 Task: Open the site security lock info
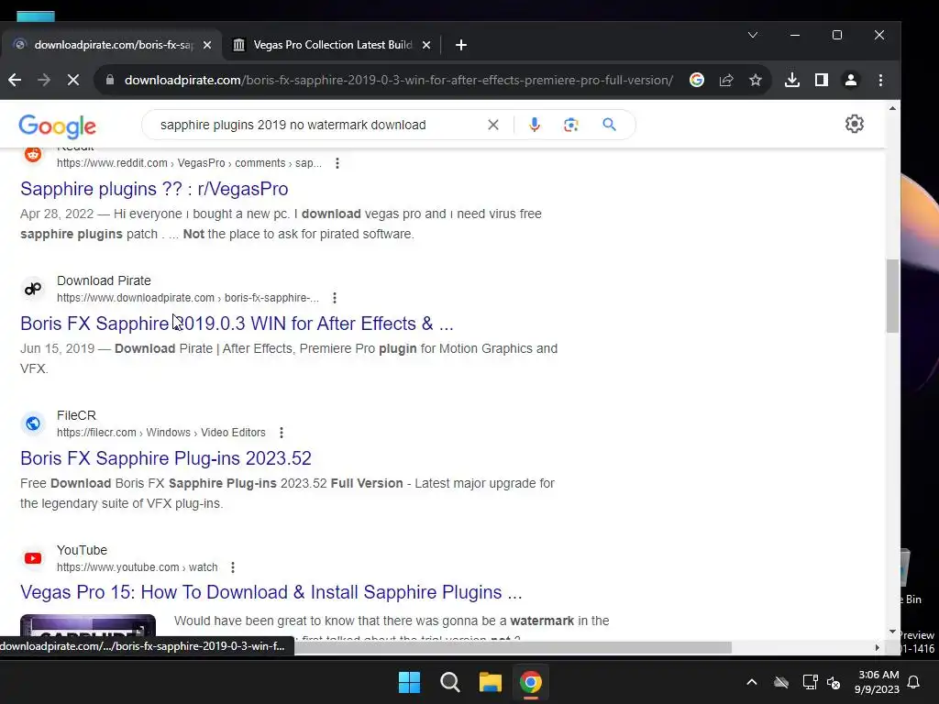coord(110,80)
